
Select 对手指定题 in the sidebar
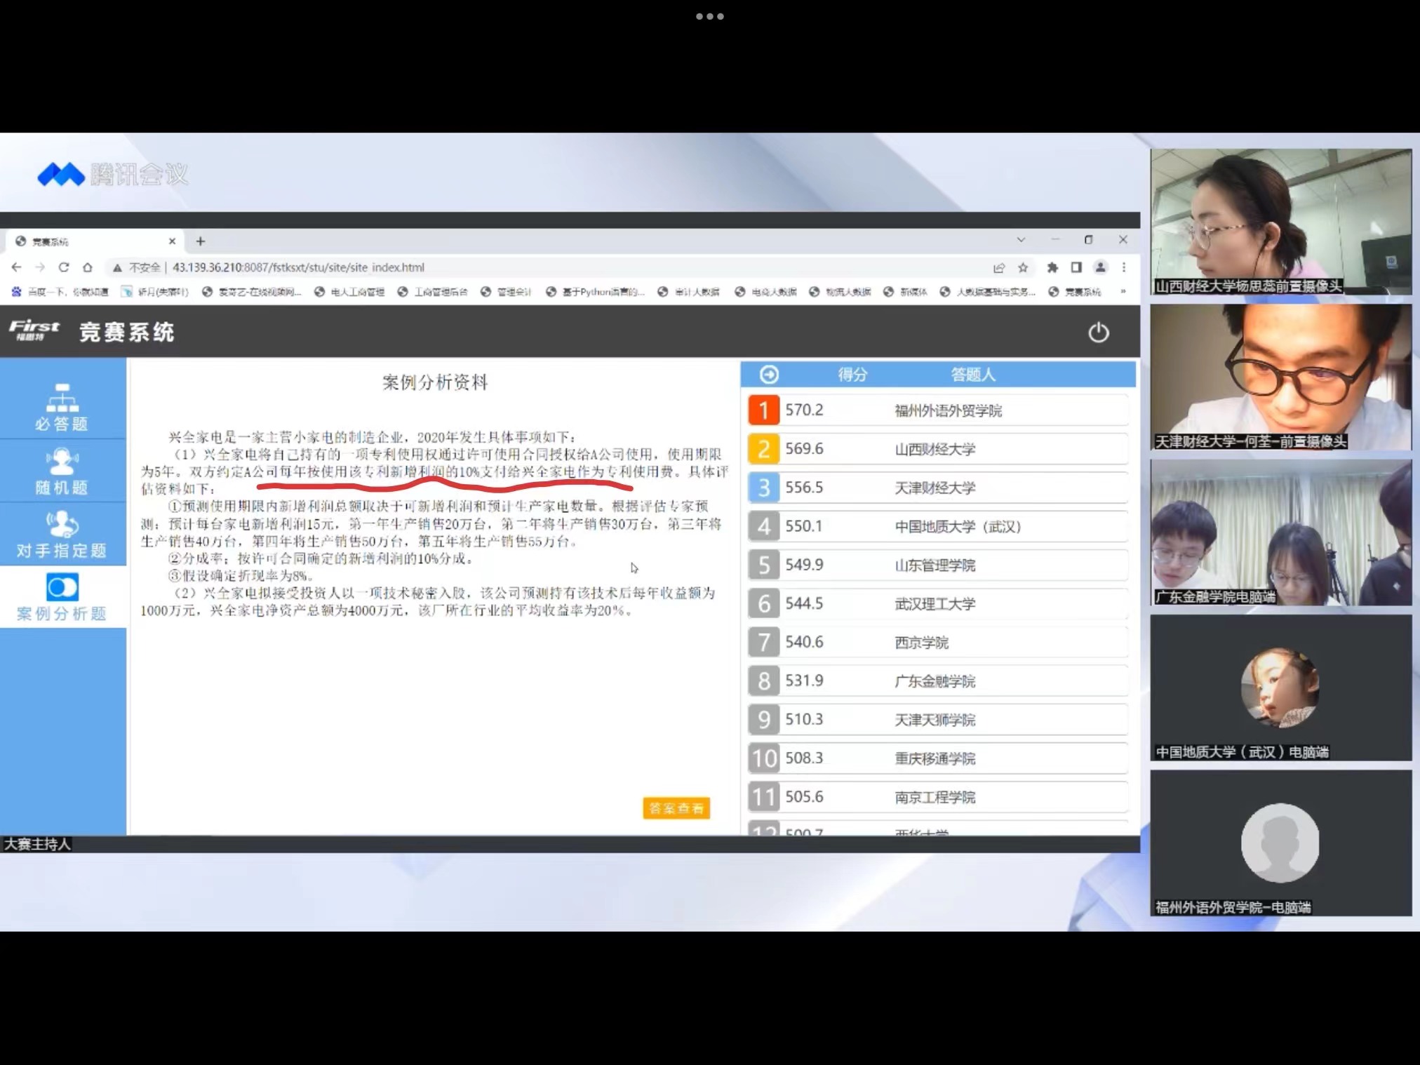point(62,535)
